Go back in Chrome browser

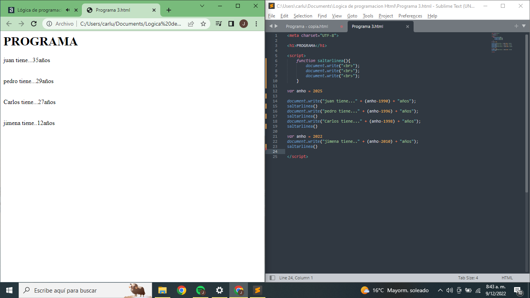point(9,24)
